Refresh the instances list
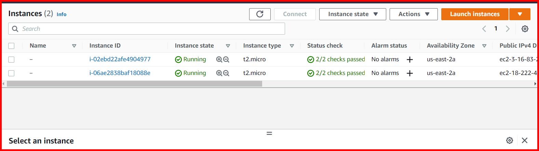The width and height of the screenshot is (539, 151). (x=260, y=14)
